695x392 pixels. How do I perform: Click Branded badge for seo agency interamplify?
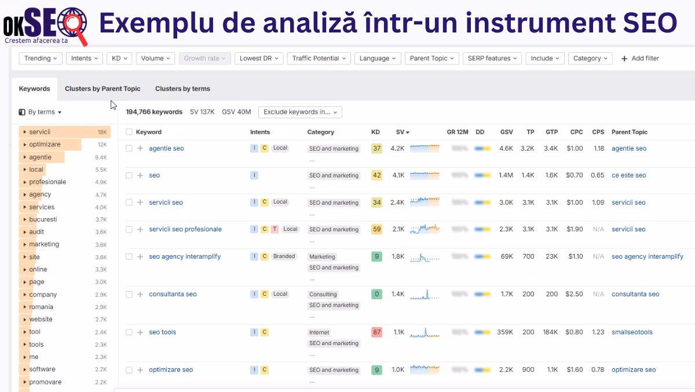coord(284,256)
